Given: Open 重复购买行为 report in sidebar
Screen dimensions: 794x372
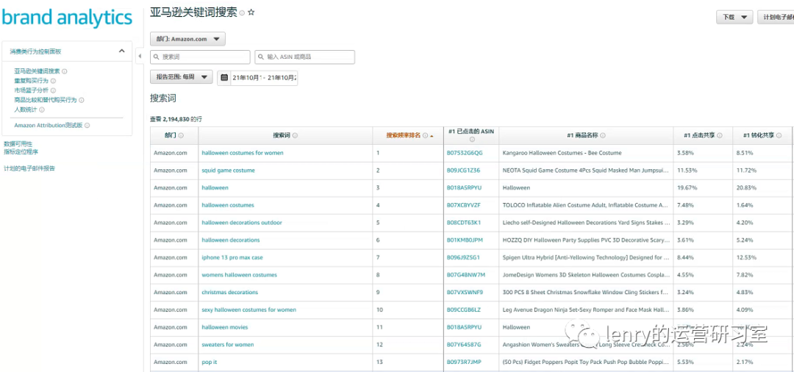Looking at the screenshot, I should pyautogui.click(x=32, y=81).
